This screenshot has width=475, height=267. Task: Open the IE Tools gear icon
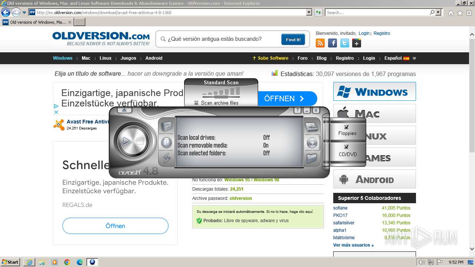469,13
